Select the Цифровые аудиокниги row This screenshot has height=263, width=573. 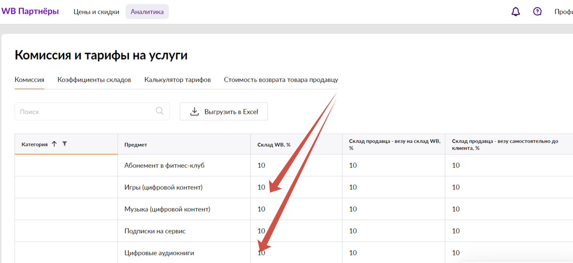294,252
